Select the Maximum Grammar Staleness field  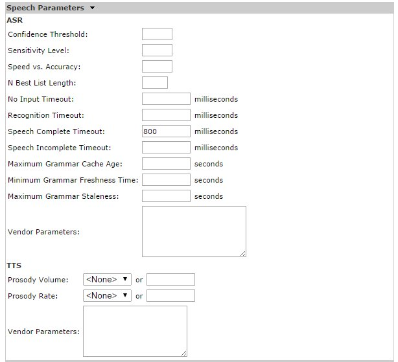166,196
